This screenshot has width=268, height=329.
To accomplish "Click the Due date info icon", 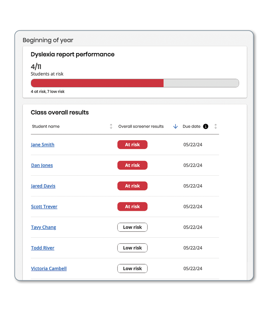I will 206,126.
